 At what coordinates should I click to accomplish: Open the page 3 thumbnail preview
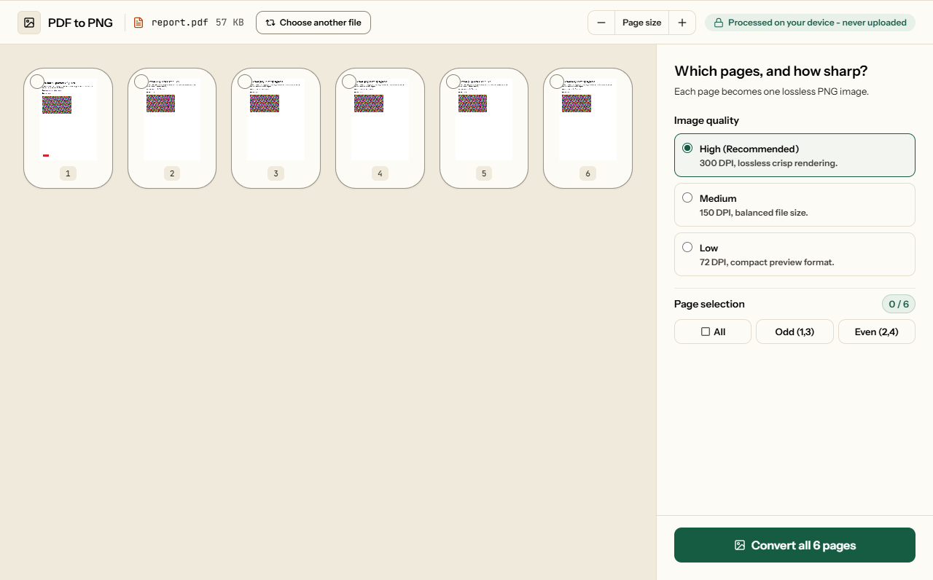coord(276,119)
